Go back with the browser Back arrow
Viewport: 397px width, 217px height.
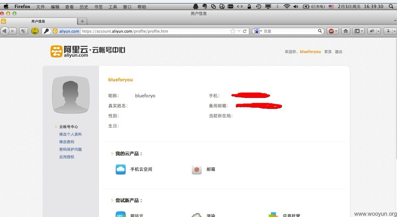(4, 31)
